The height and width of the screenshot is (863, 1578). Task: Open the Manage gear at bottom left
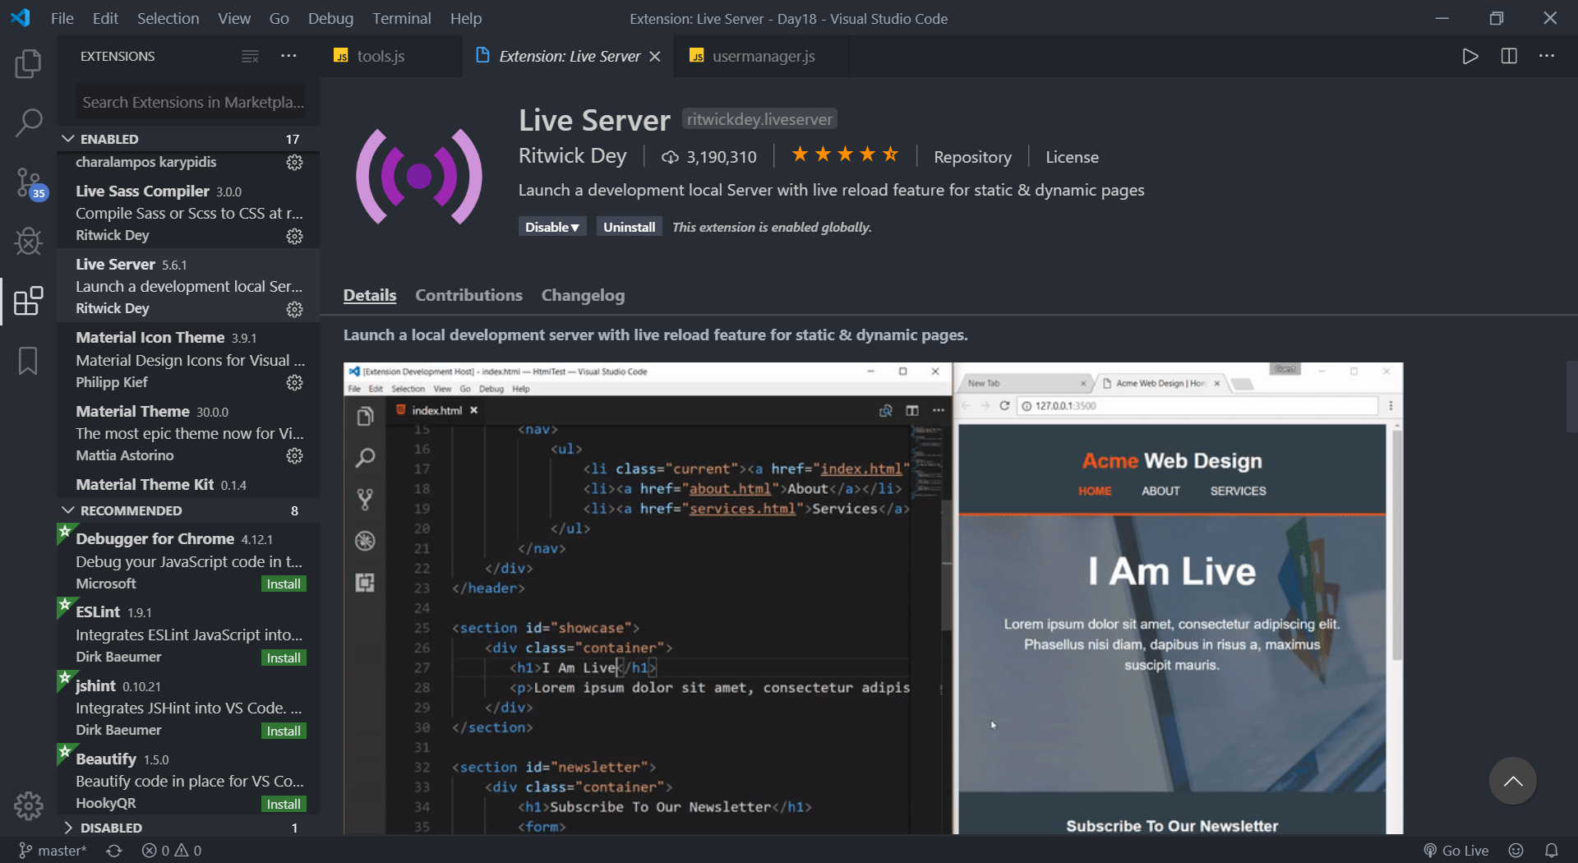pyautogui.click(x=28, y=806)
